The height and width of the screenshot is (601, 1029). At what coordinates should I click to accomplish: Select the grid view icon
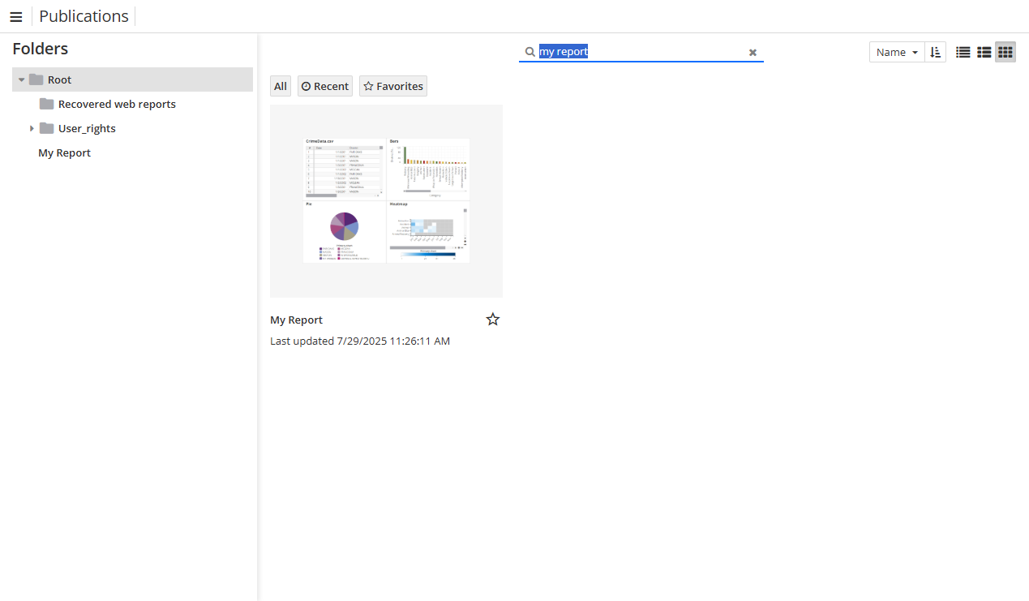[1005, 51]
